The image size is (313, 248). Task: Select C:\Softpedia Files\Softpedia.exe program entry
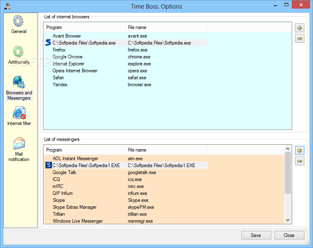(84, 43)
